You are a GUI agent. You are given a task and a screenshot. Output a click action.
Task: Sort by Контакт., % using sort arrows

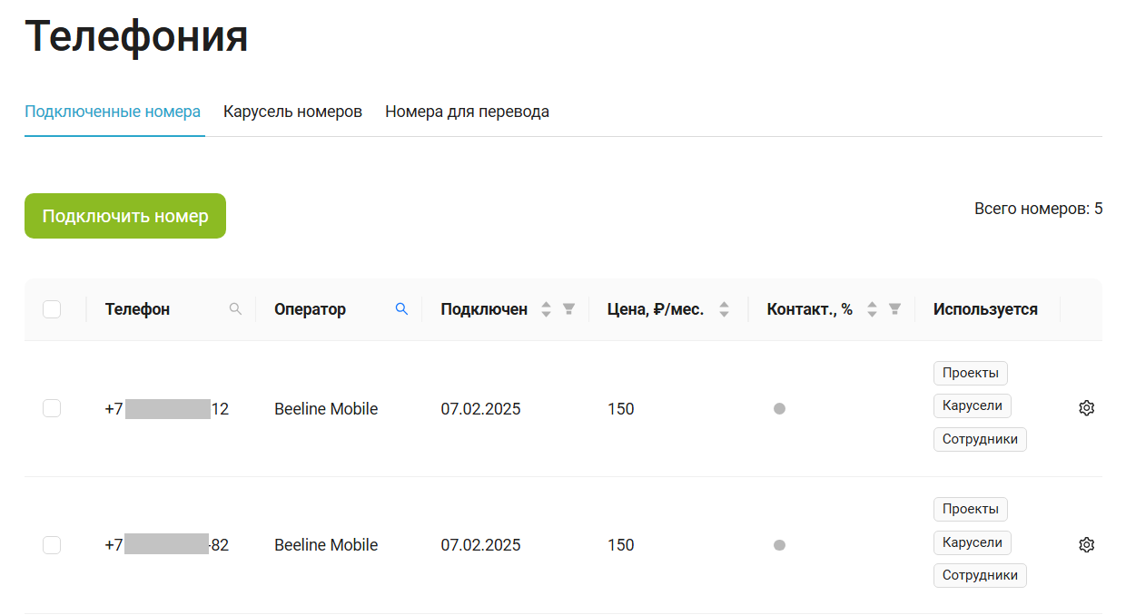872,309
